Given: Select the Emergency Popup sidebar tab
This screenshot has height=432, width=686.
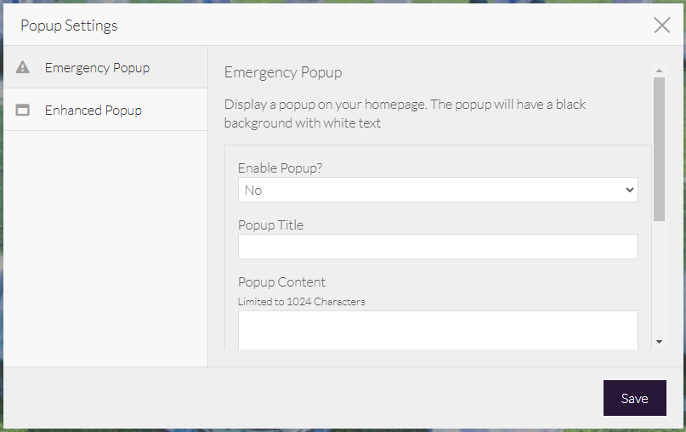Looking at the screenshot, I should coord(97,68).
